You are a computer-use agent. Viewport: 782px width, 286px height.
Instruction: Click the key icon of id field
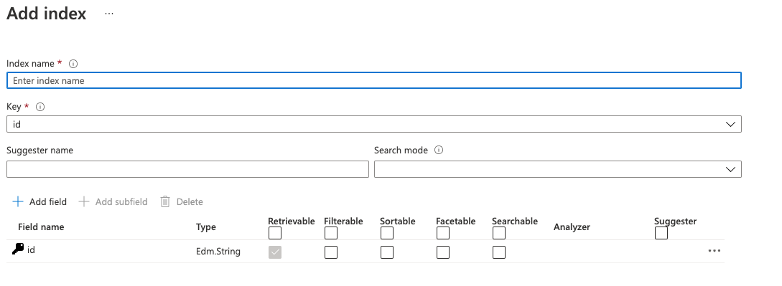(x=18, y=249)
